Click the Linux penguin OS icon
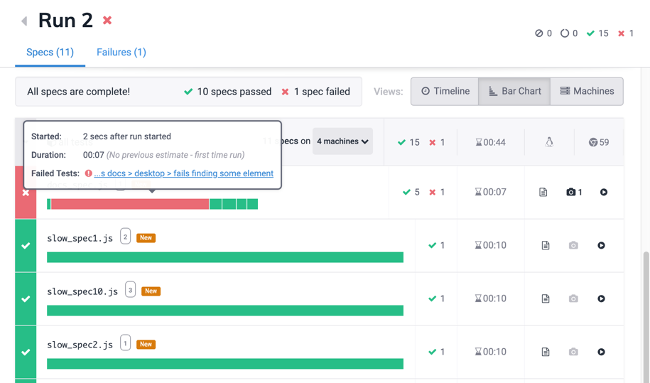Viewport: 650px width, 383px height. [x=549, y=142]
